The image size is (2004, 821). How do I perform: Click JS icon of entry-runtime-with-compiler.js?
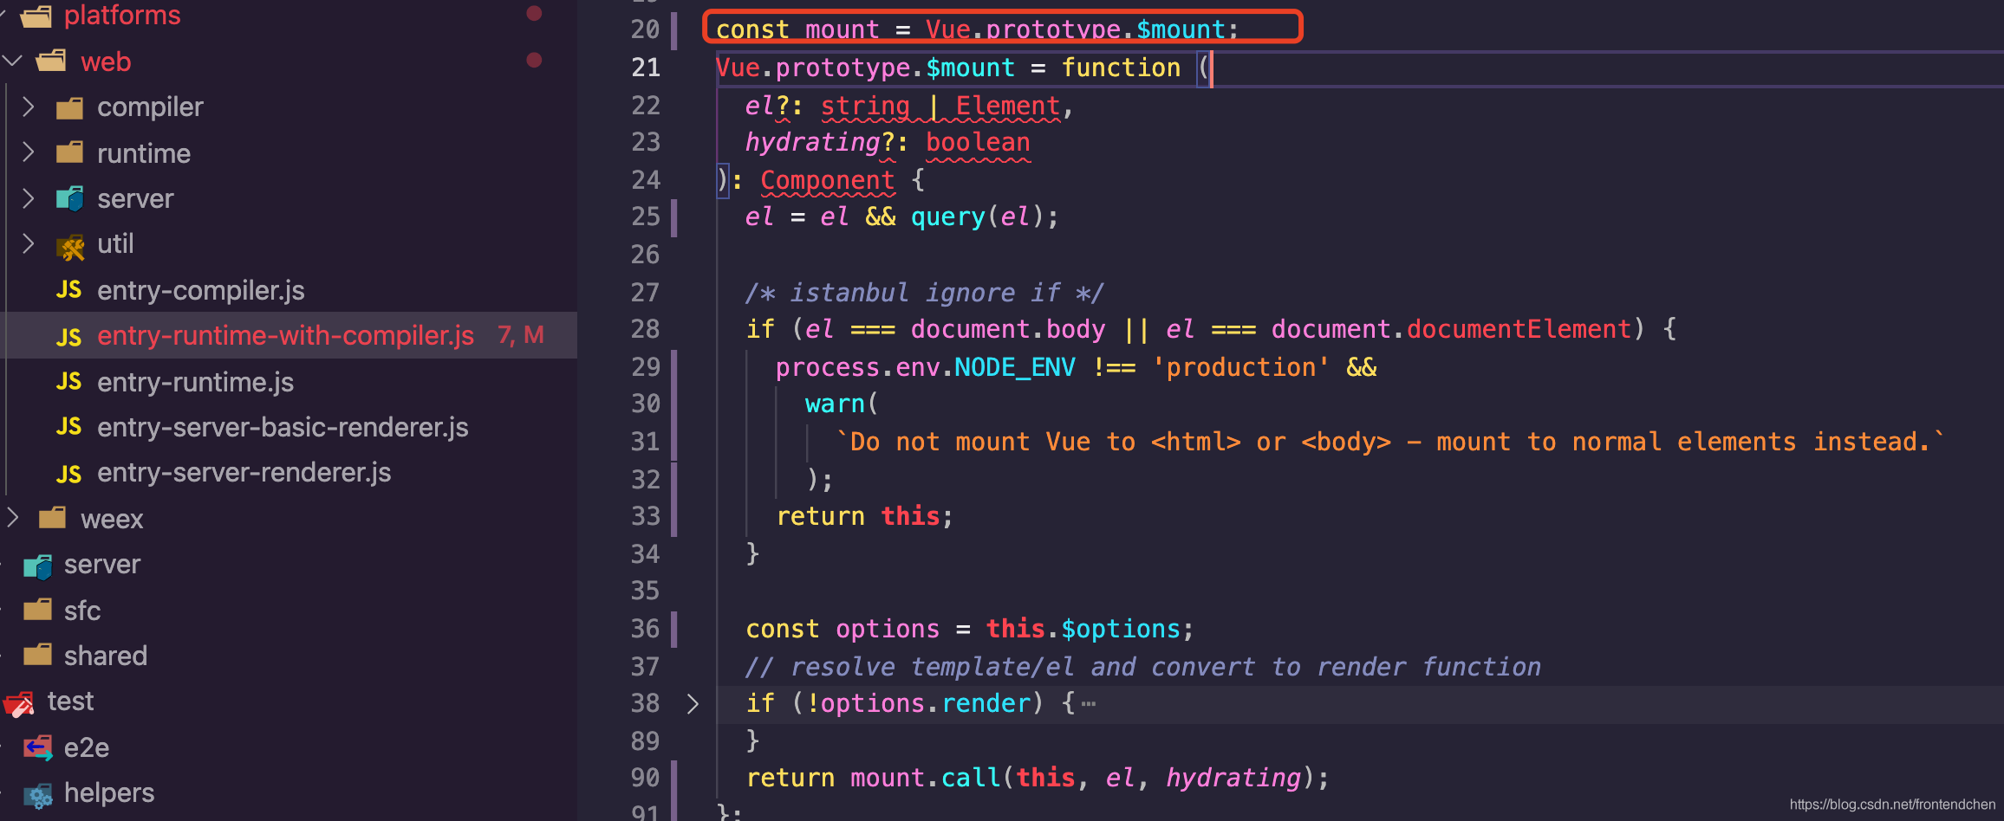68,336
